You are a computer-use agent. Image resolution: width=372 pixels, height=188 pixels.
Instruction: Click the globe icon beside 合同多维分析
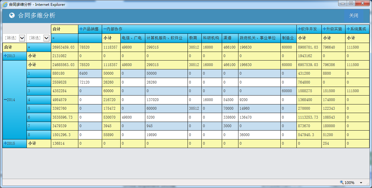12,15
